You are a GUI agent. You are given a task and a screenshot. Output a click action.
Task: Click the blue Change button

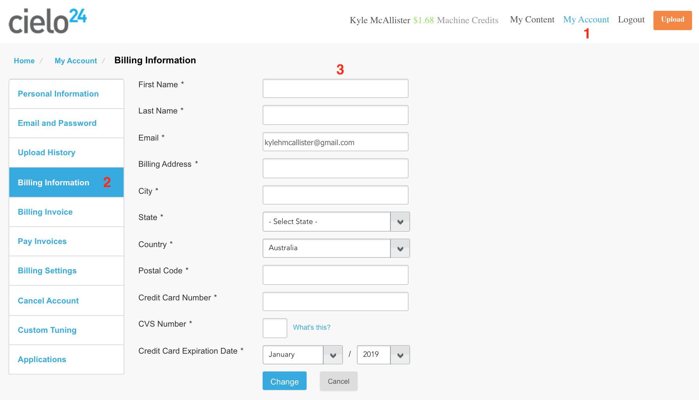(x=285, y=381)
